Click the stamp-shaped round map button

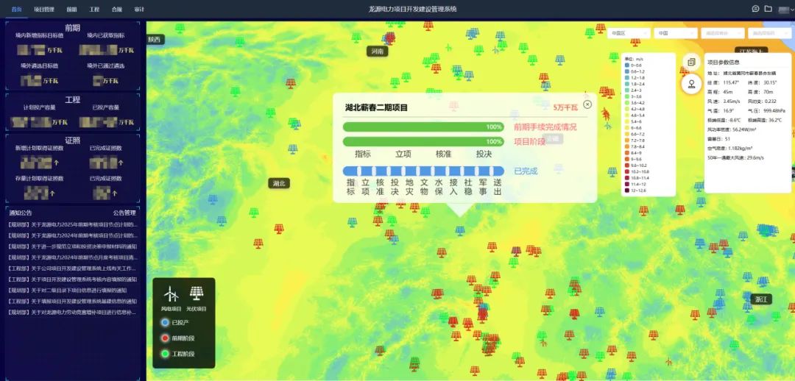tap(691, 84)
